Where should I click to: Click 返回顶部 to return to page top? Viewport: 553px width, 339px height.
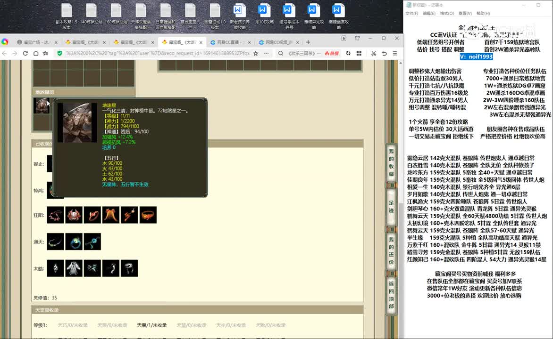(391, 295)
